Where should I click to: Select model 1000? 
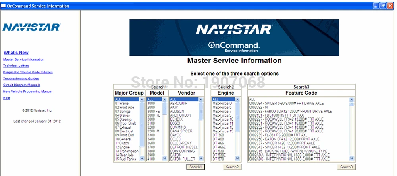(x=154, y=103)
